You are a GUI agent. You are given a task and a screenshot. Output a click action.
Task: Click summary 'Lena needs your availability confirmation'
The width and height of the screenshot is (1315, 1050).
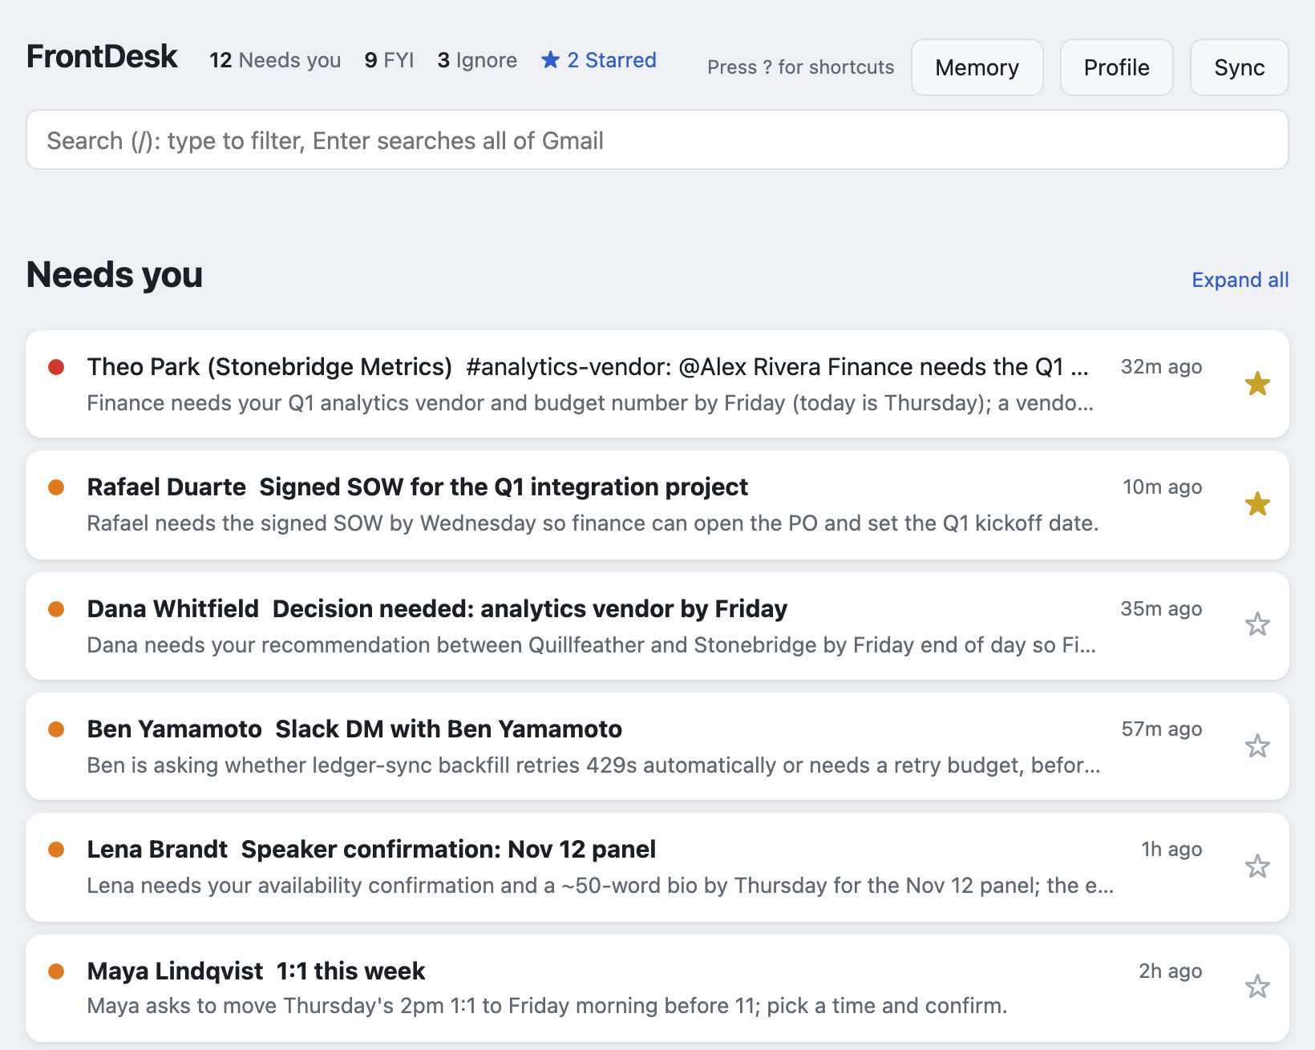click(600, 886)
